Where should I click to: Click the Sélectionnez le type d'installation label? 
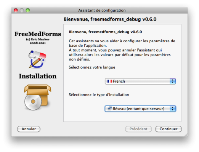pos(99,95)
